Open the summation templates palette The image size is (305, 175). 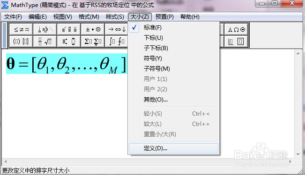(93, 41)
